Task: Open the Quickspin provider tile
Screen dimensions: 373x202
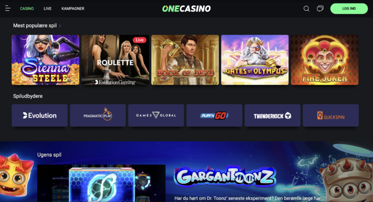Action: [331, 116]
